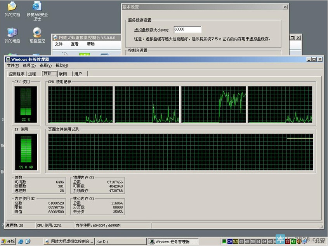Image resolution: width=328 pixels, height=246 pixels.
Task: Switch to the 进程 tab
Action: (32, 74)
